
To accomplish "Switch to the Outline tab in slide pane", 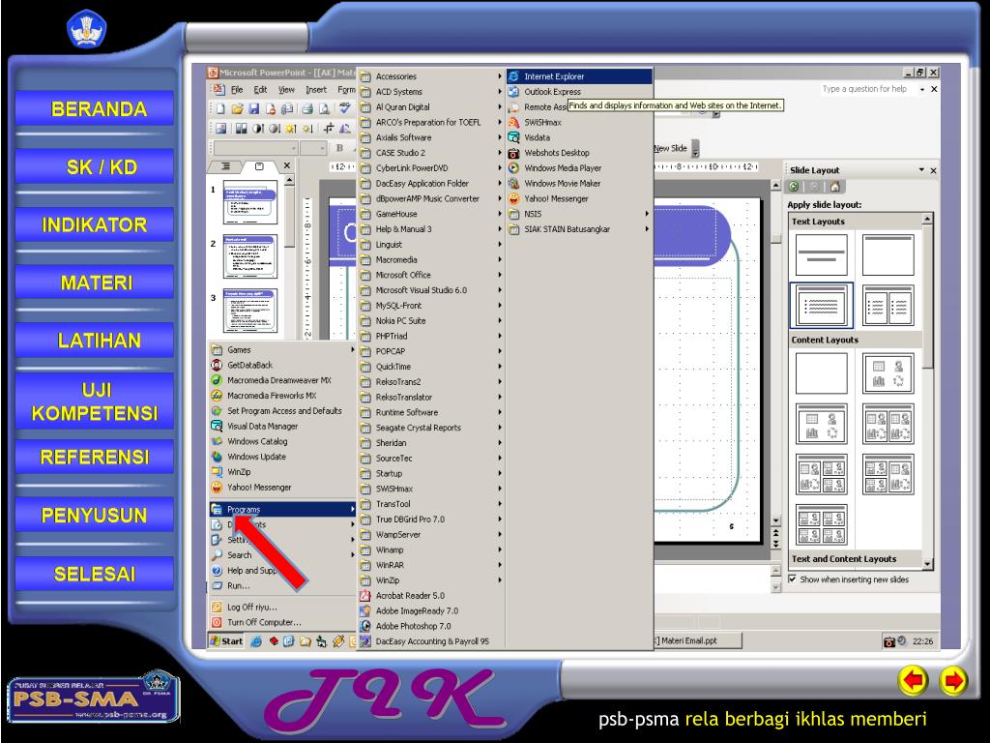I will click(x=225, y=166).
